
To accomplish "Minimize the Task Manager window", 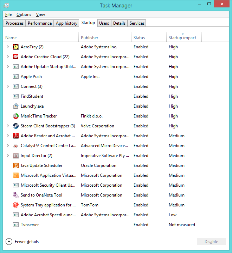I will tap(200, 5).
